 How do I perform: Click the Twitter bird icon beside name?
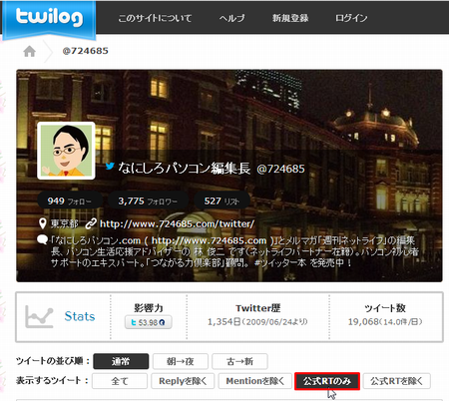[x=110, y=166]
